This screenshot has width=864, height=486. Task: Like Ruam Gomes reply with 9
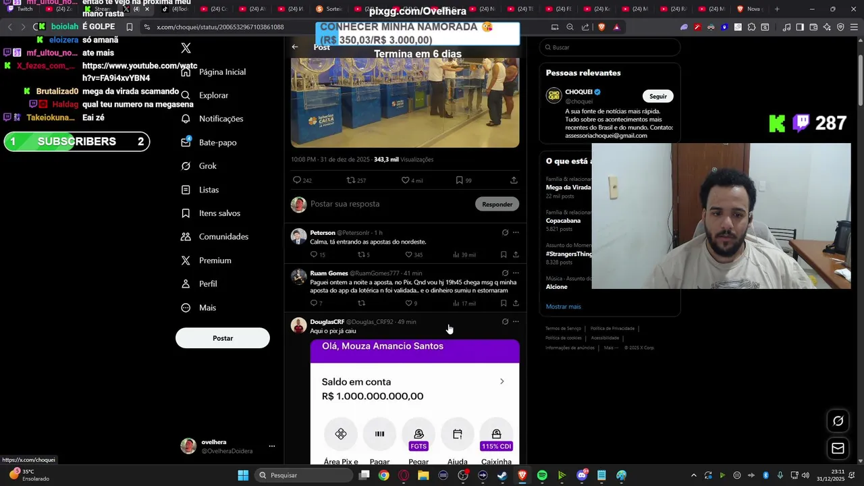pyautogui.click(x=411, y=303)
